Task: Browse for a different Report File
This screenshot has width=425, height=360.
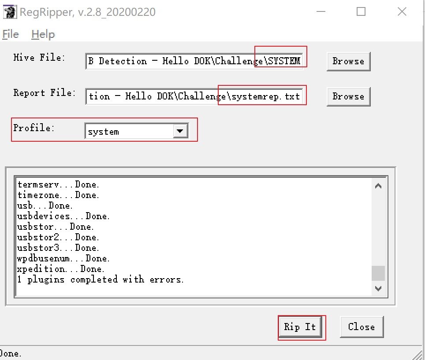Action: coord(348,96)
